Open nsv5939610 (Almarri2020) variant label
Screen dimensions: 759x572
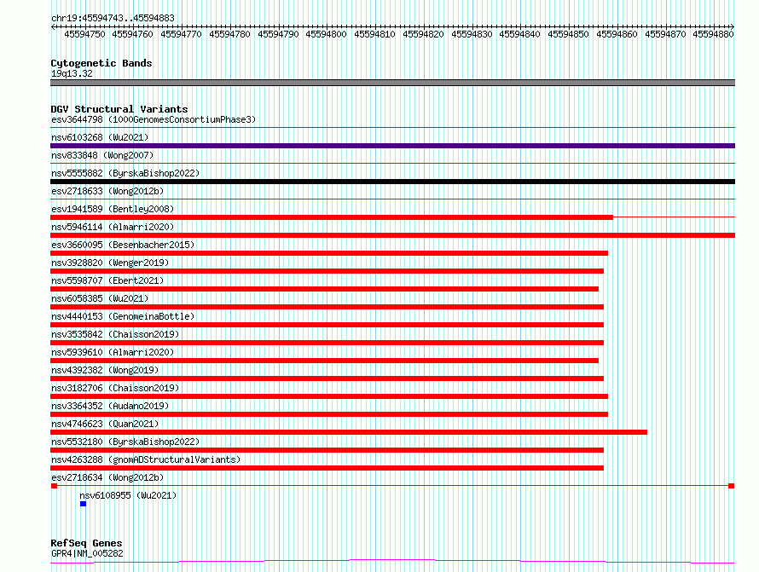[113, 352]
